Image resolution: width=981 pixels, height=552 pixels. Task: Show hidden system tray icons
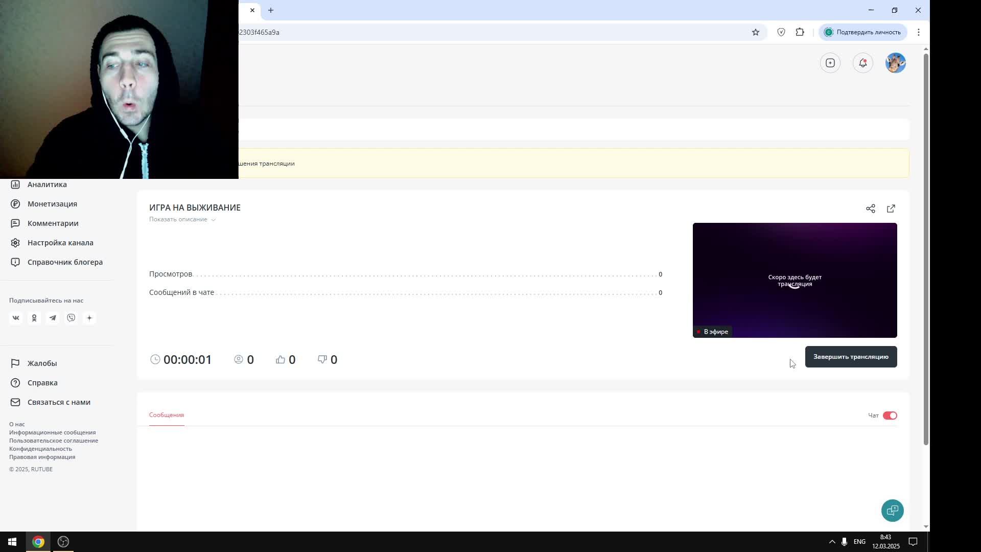click(x=832, y=542)
